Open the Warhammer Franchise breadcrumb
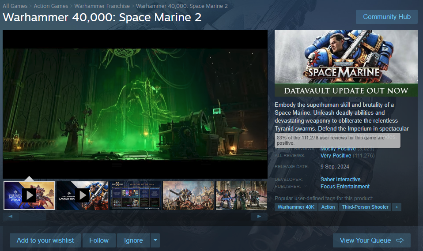This screenshot has height=251, width=423. point(102,6)
